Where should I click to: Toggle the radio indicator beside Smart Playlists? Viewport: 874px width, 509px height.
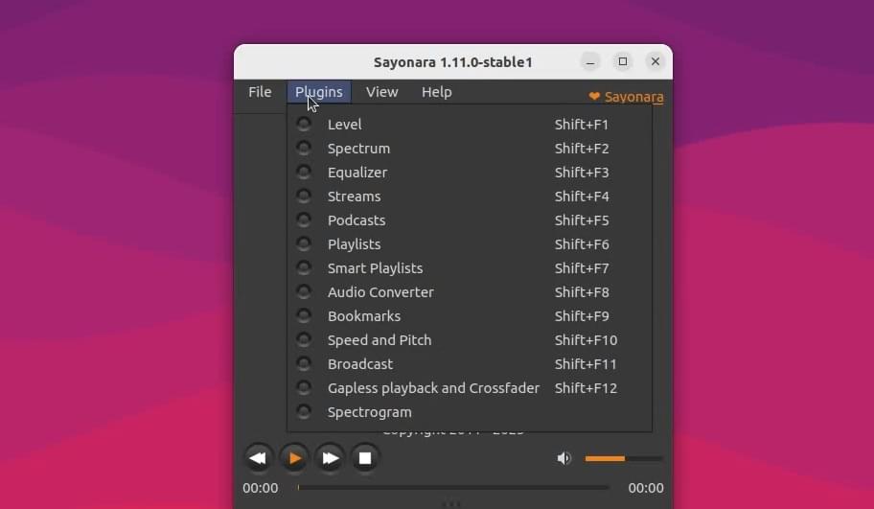(304, 267)
